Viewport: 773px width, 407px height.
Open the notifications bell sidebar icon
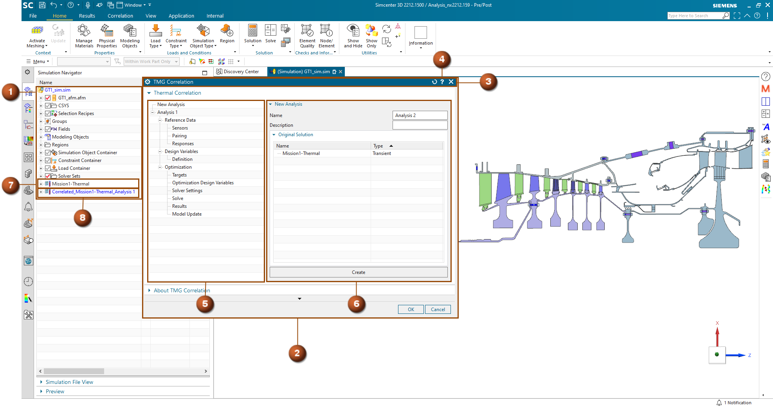pyautogui.click(x=28, y=207)
